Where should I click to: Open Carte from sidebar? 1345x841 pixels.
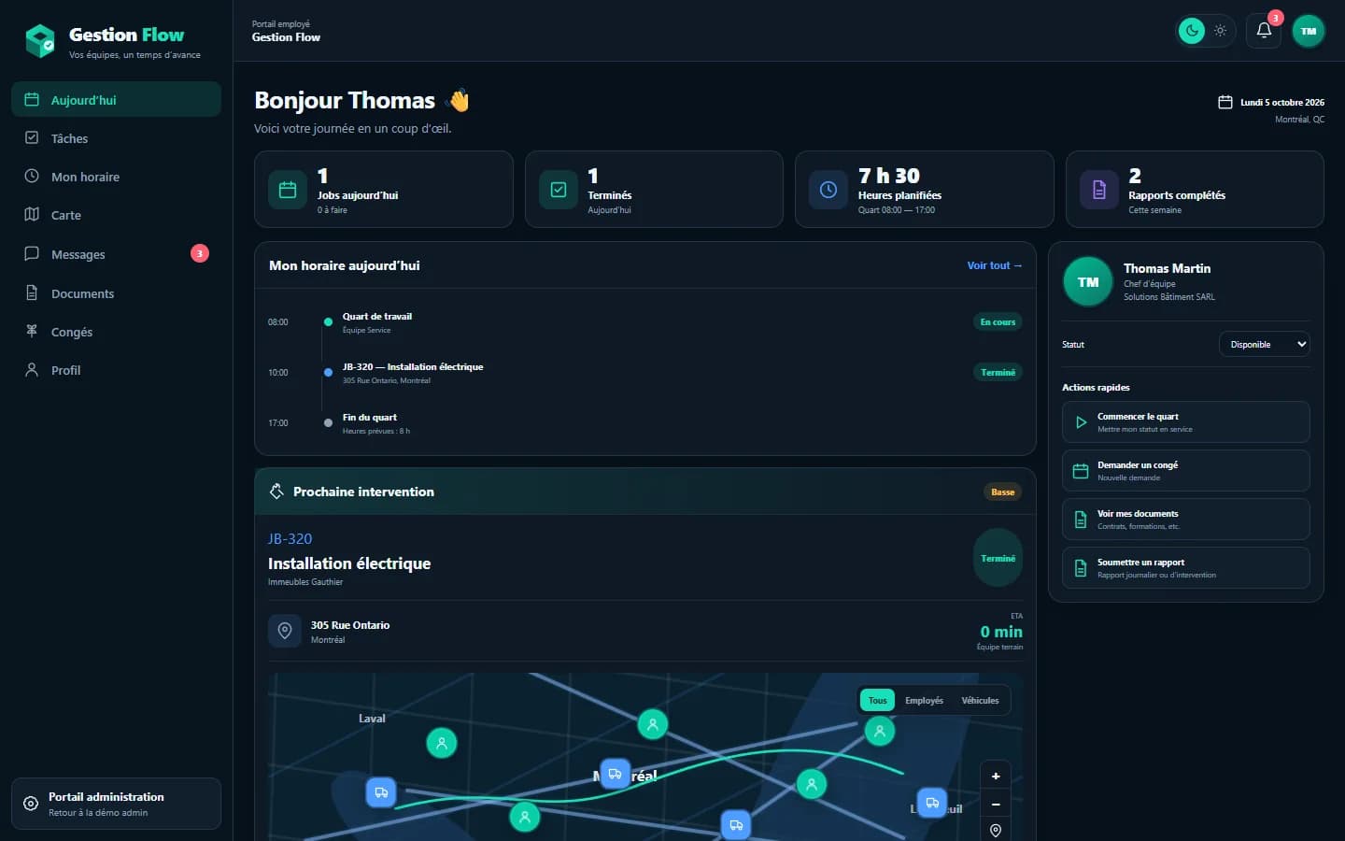pyautogui.click(x=116, y=215)
